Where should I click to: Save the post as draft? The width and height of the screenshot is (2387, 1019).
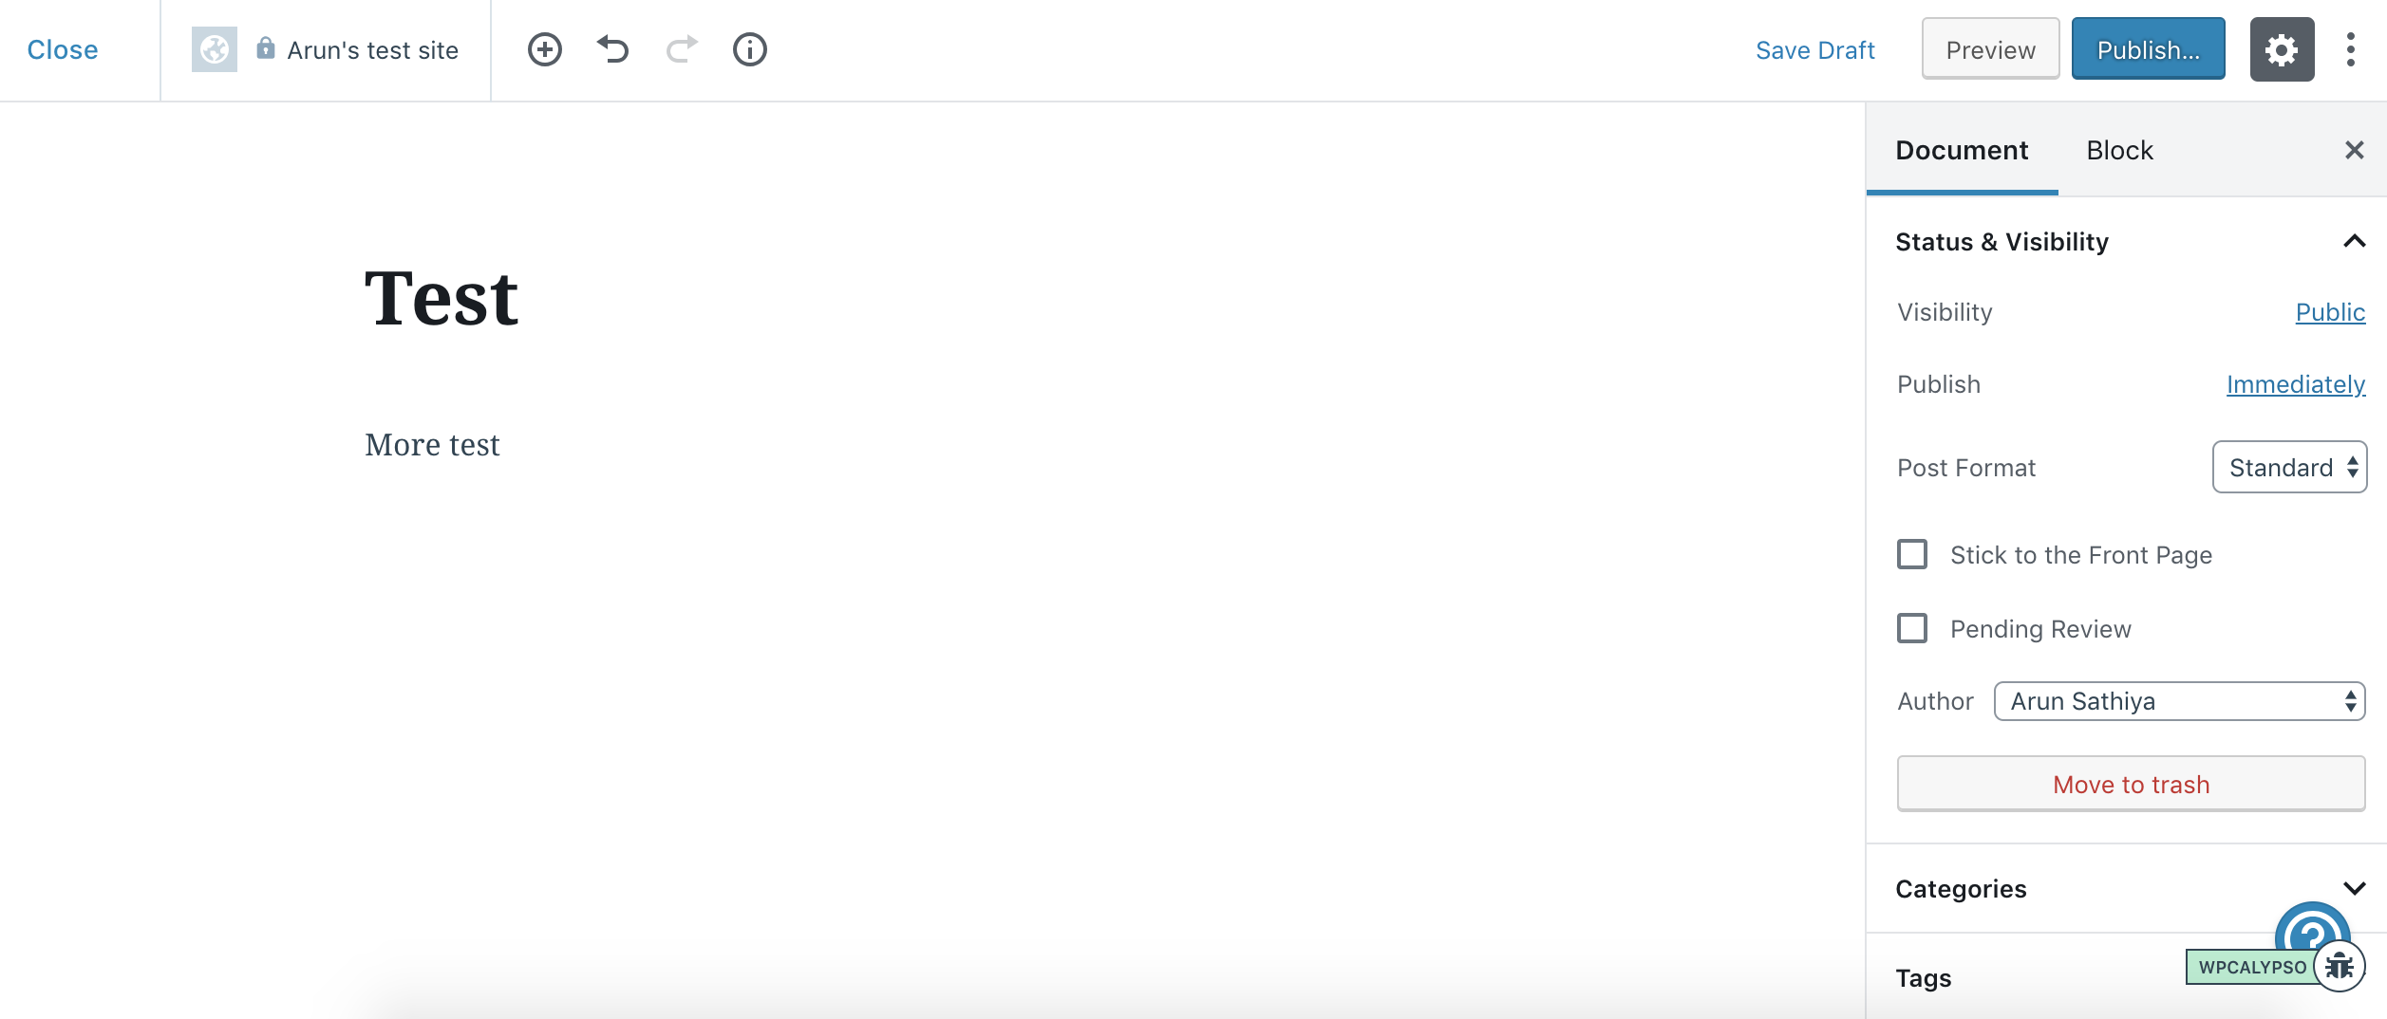(1815, 49)
